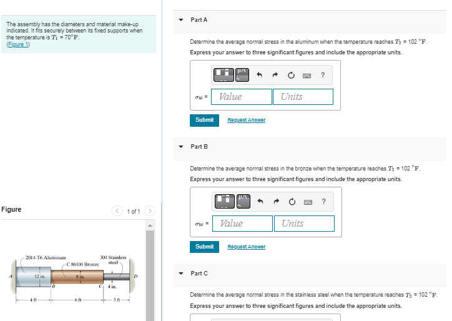The image size is (452, 321).
Task: Request Answer for Part B
Action: (x=247, y=247)
